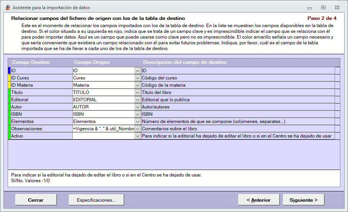Open Campo Origen dropdown for ID Materia row
This screenshot has height=212, width=348.
[138, 86]
